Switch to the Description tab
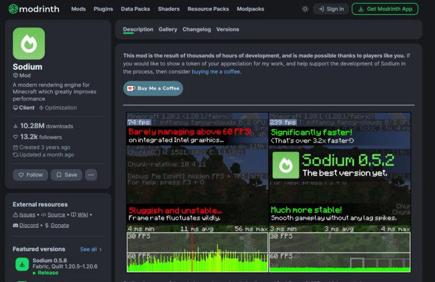Viewport: 435px width, 282px height. tap(138, 29)
